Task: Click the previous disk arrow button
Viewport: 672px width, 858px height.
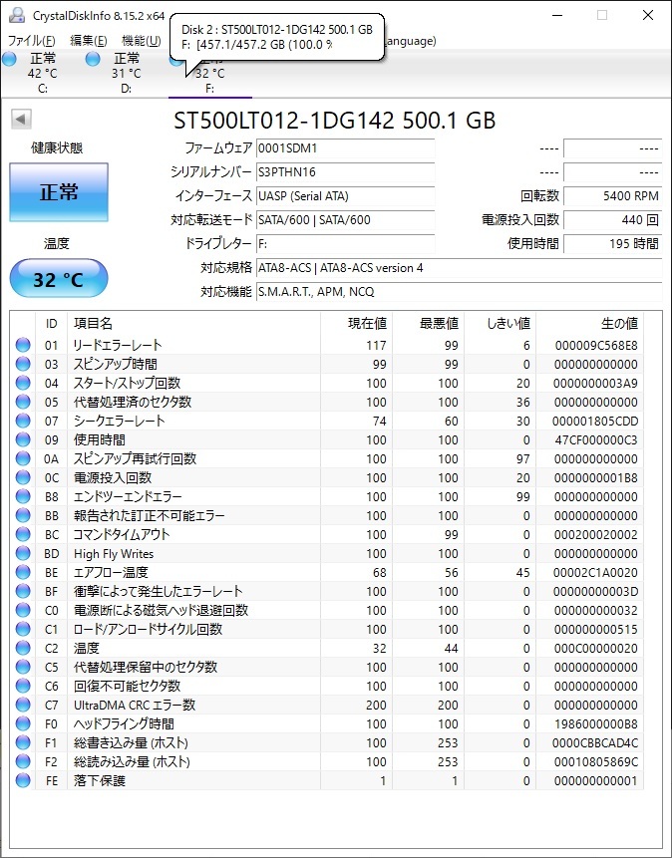Action: tap(21, 119)
